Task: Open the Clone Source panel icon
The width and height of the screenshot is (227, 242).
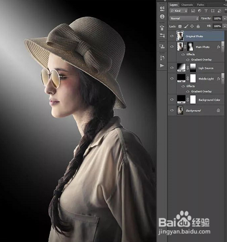Action: [x=162, y=47]
